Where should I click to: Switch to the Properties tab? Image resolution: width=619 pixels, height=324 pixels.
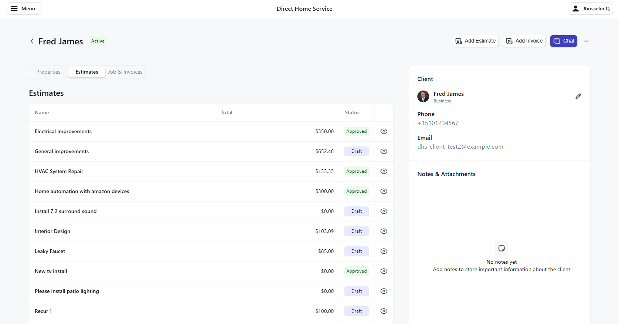coord(48,72)
